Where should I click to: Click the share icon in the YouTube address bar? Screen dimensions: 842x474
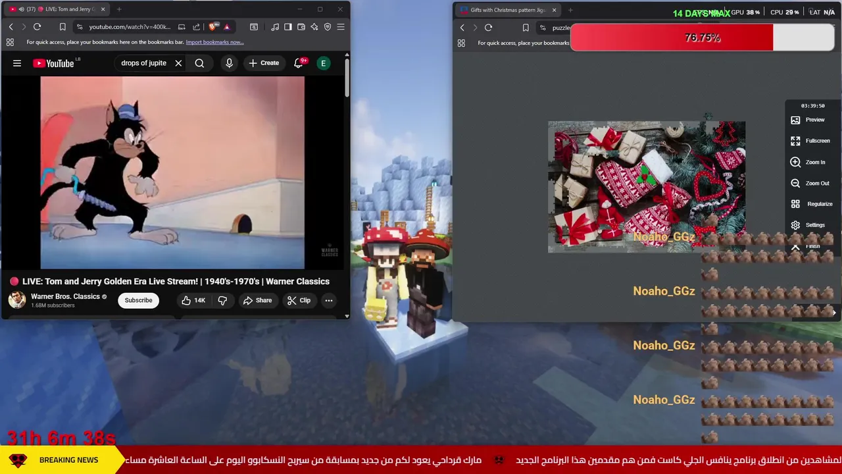pos(196,27)
